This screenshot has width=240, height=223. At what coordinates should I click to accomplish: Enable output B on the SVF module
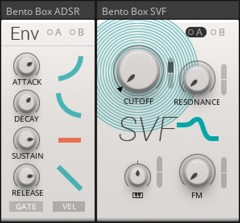point(218,32)
